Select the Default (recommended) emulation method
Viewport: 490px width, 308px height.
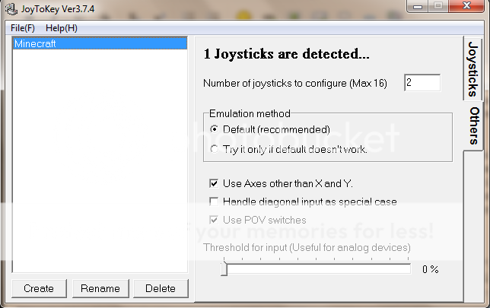[215, 129]
